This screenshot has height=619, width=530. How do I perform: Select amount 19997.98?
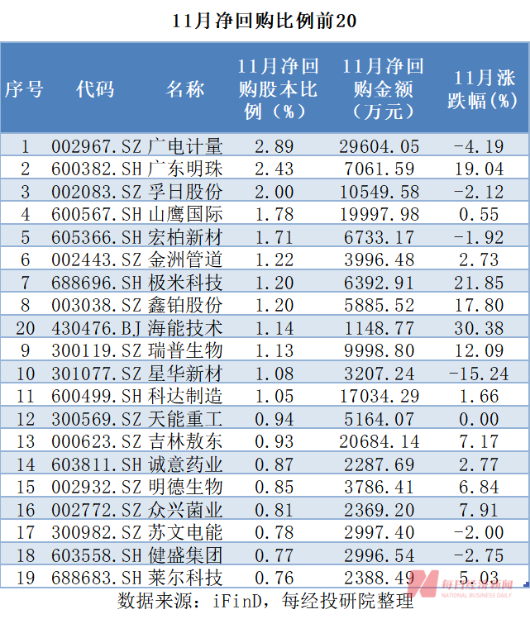click(379, 214)
